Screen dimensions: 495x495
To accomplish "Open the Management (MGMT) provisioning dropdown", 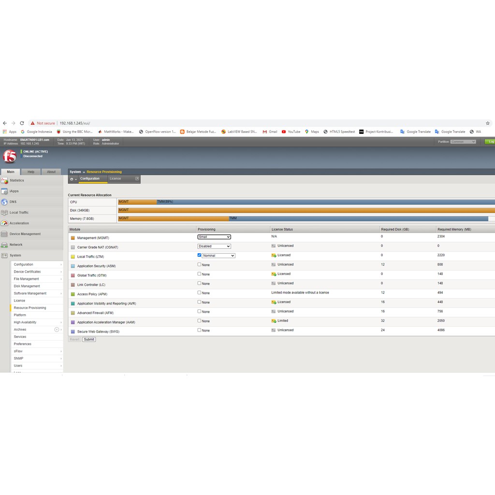I will [214, 237].
